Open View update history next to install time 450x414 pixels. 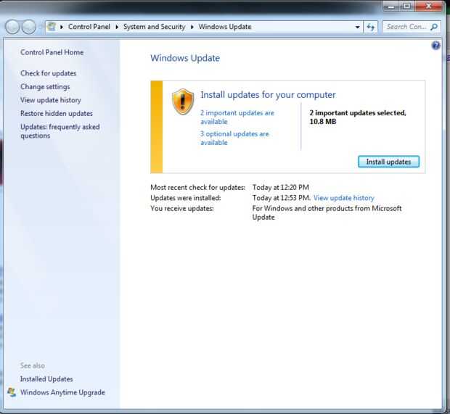pos(344,198)
